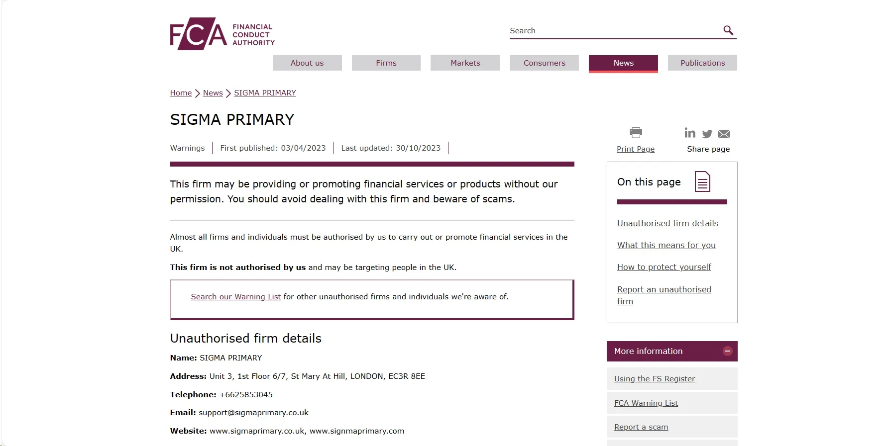Click Report a scam link
This screenshot has width=888, height=446.
point(641,427)
